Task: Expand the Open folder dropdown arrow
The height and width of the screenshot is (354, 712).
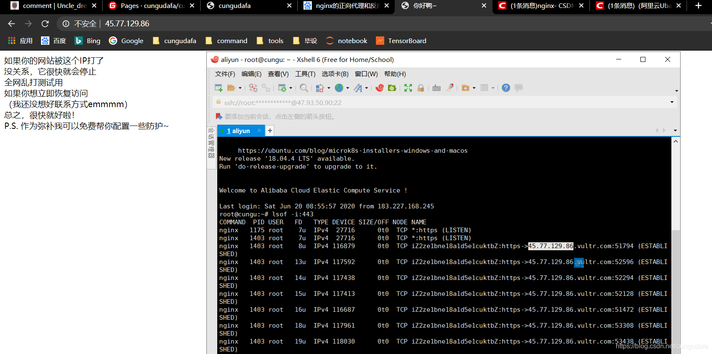Action: (x=240, y=88)
